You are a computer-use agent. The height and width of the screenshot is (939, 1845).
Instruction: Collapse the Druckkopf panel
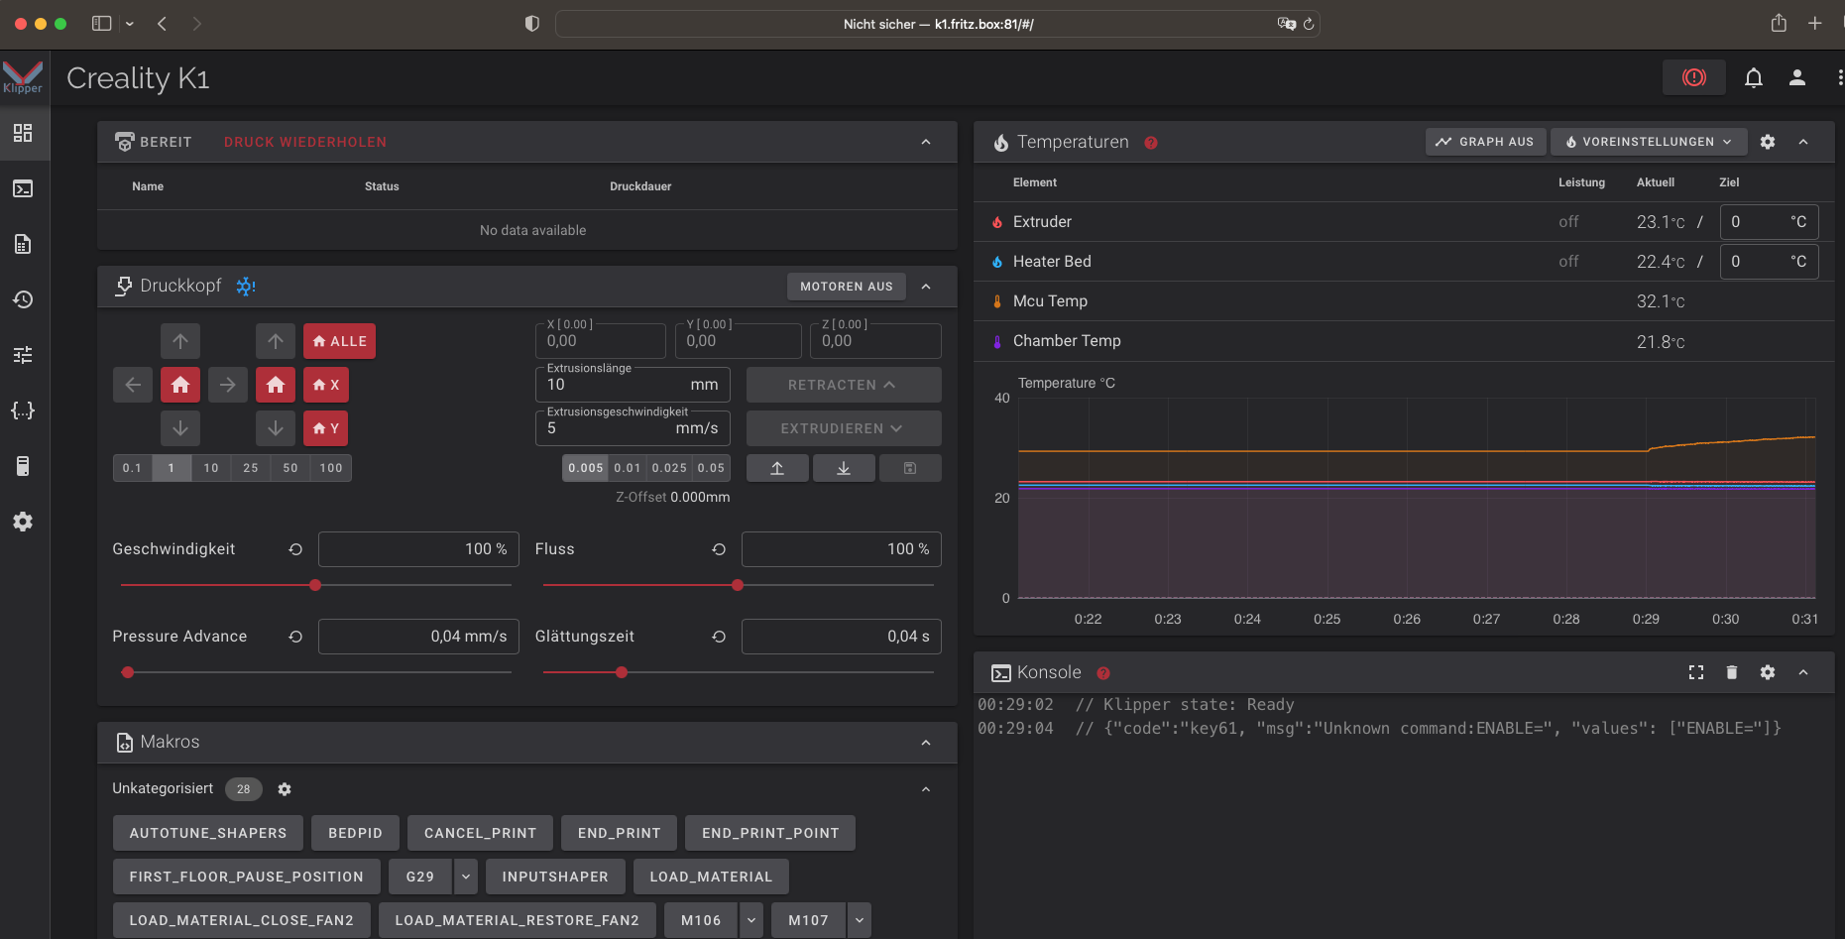[x=926, y=287]
